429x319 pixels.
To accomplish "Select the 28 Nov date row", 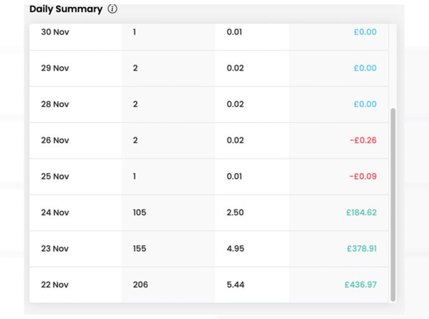I will pyautogui.click(x=54, y=104).
